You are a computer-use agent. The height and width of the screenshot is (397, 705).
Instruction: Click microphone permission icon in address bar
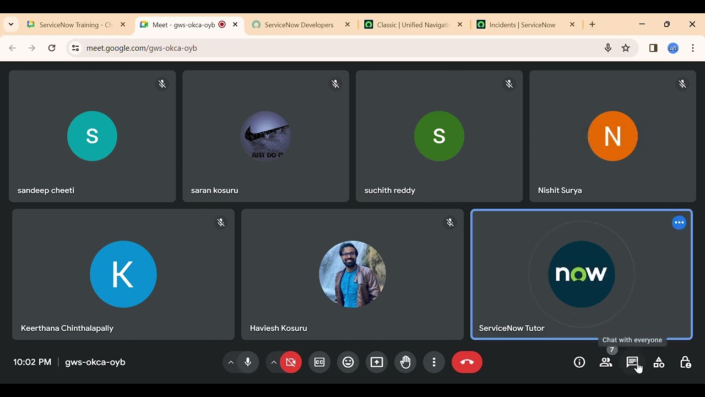pyautogui.click(x=608, y=48)
